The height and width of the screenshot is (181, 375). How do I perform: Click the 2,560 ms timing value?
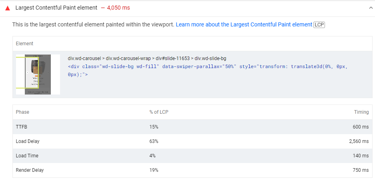click(359, 141)
